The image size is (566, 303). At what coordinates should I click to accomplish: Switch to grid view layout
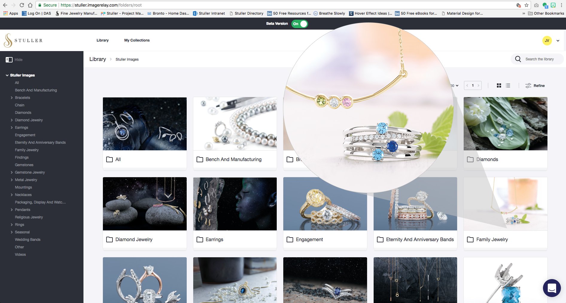(x=499, y=86)
